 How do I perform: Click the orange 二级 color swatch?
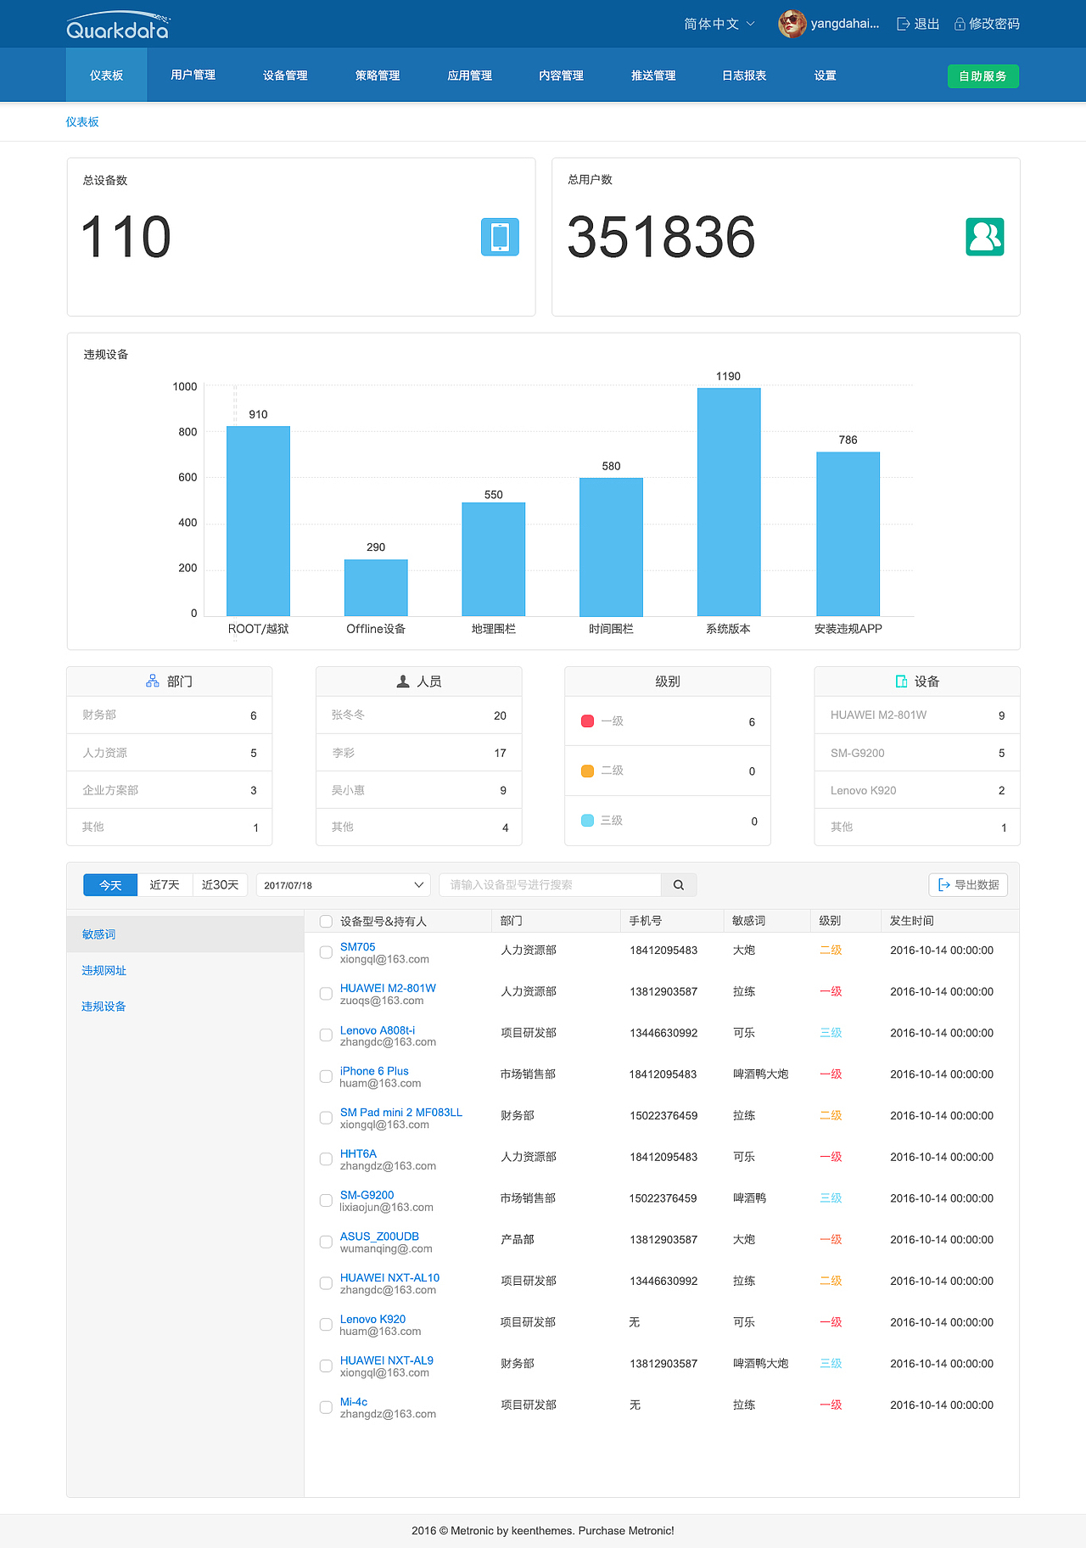point(587,771)
